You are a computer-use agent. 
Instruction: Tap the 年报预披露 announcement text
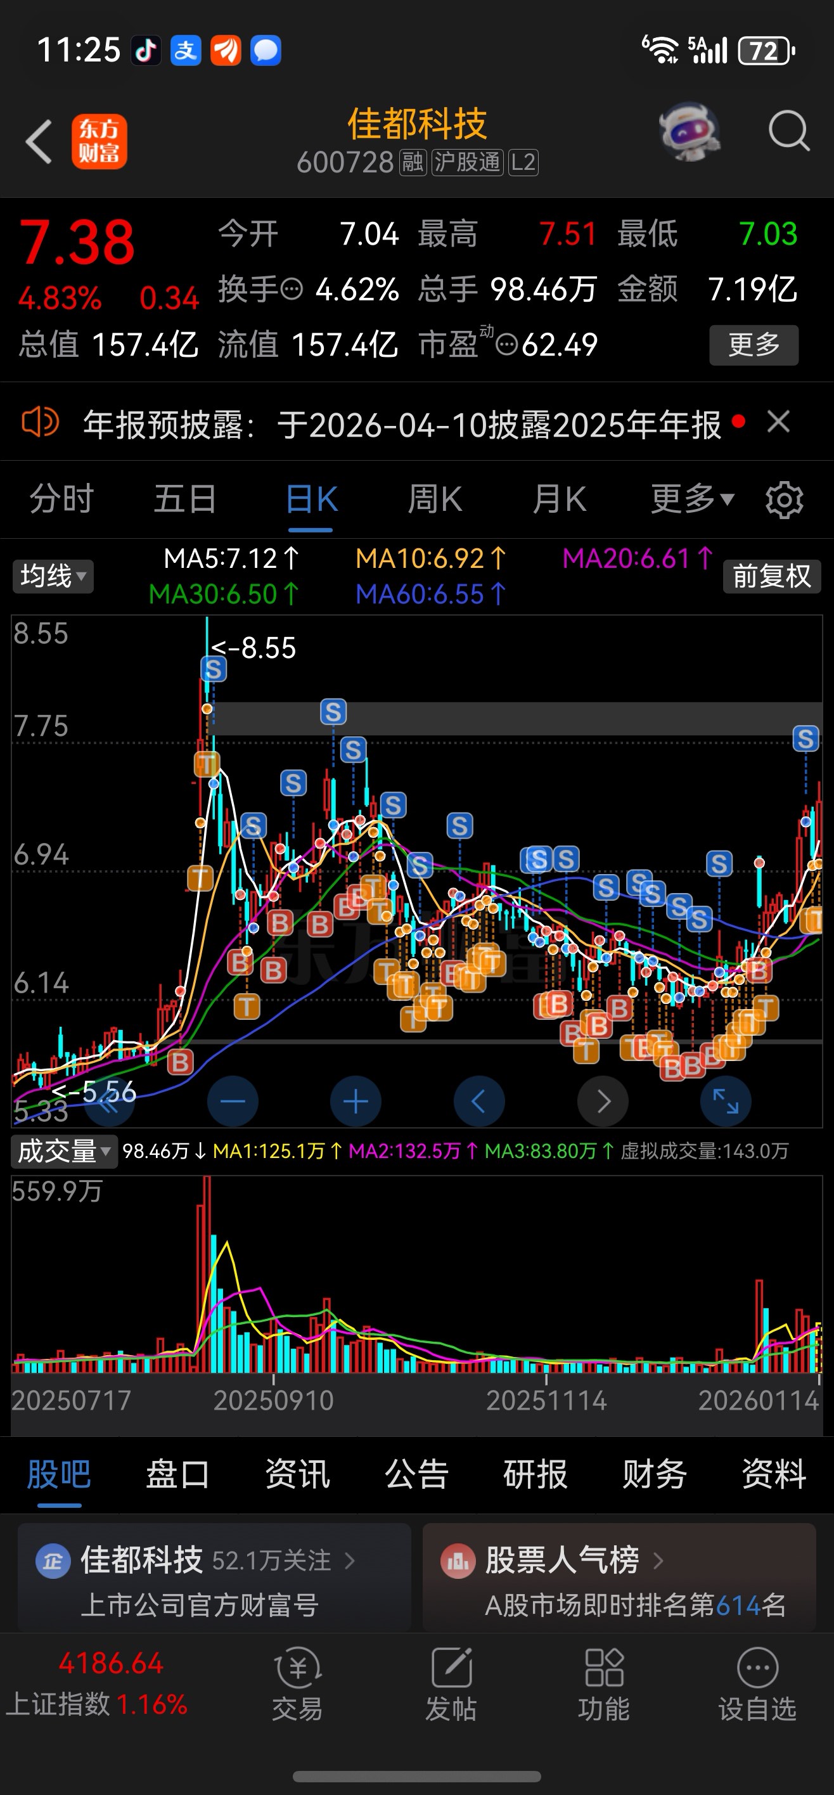[402, 423]
